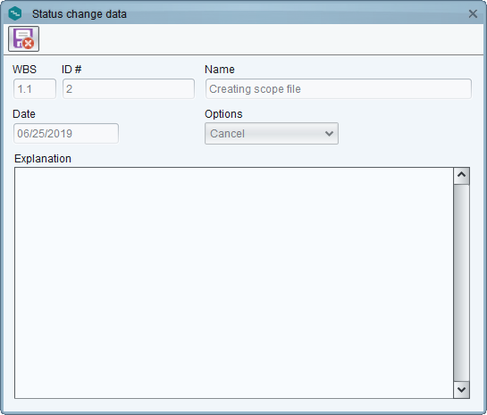Click the WBS label text
The height and width of the screenshot is (415, 487).
[24, 70]
